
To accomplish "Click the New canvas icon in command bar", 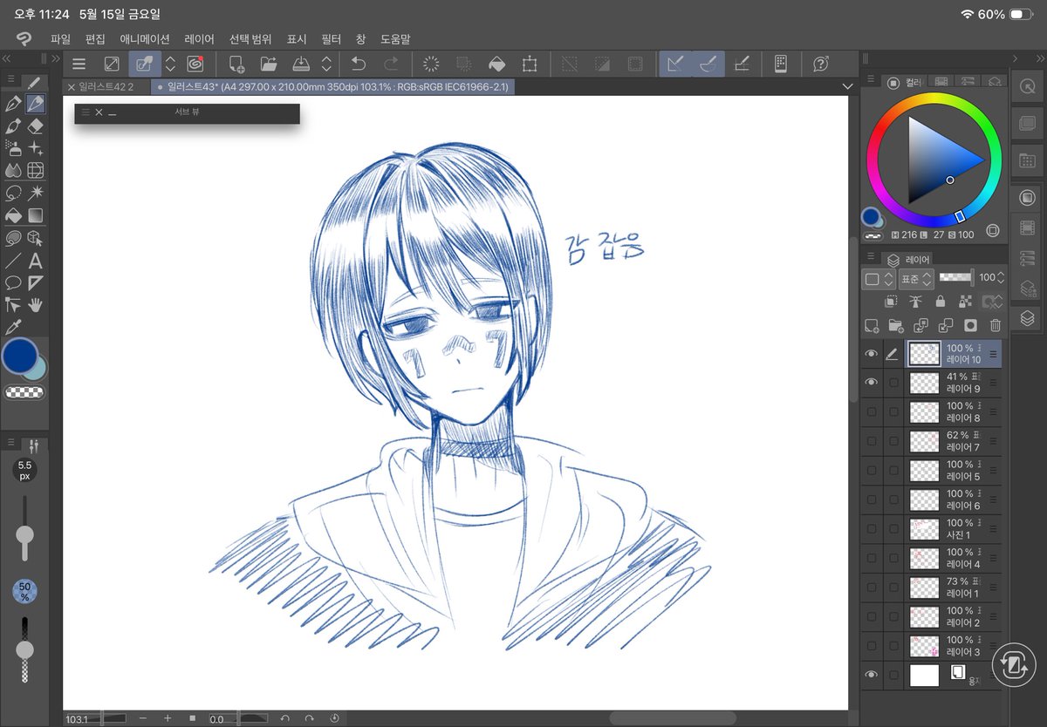I will coord(236,64).
